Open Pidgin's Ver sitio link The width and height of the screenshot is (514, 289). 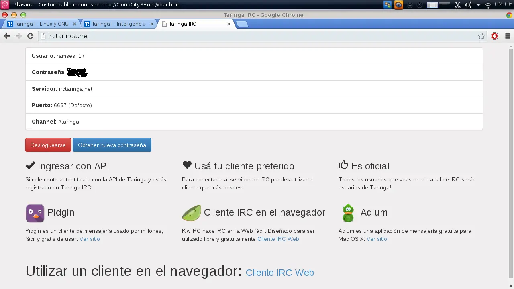point(90,239)
